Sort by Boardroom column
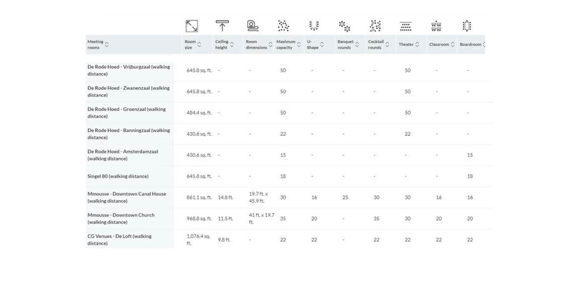 [484, 45]
